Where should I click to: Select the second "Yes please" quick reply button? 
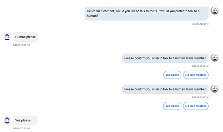pyautogui.click(x=172, y=106)
